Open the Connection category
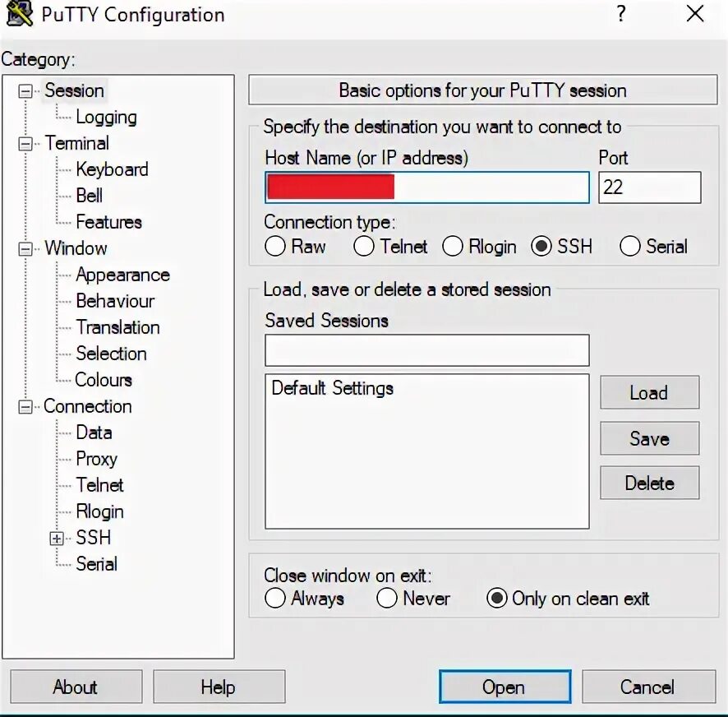The image size is (728, 717). click(88, 406)
